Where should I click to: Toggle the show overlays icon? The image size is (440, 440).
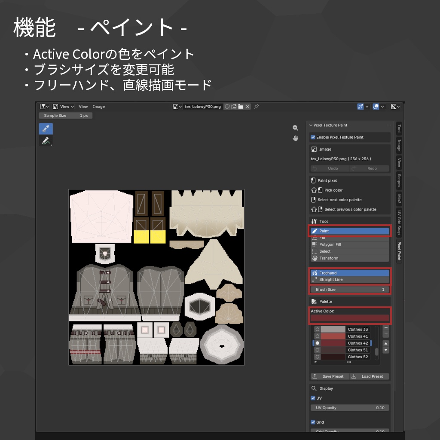pos(376,107)
